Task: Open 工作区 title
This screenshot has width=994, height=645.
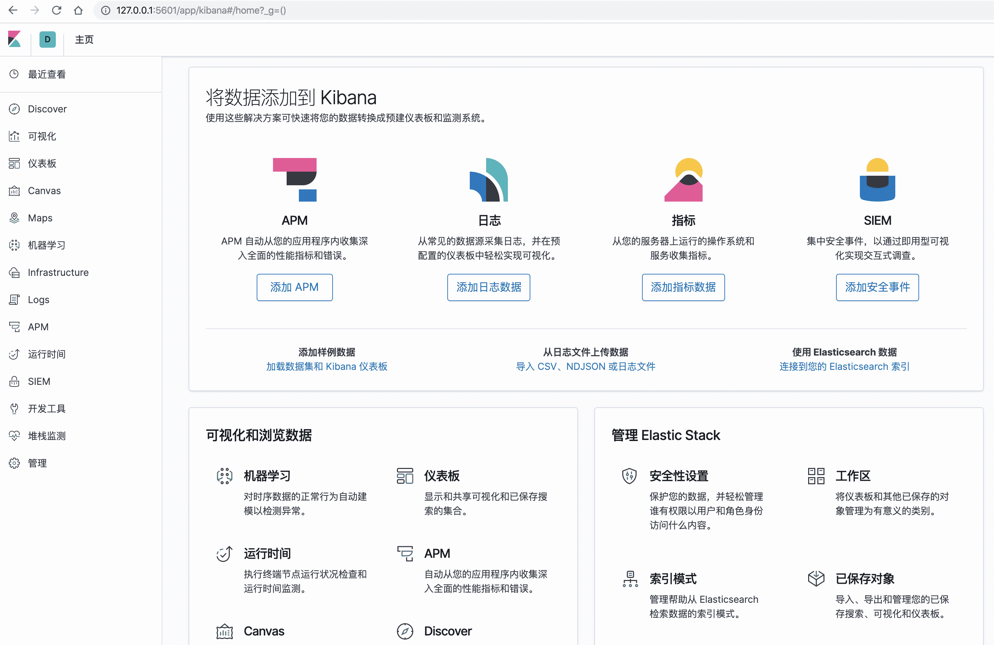Action: tap(853, 476)
